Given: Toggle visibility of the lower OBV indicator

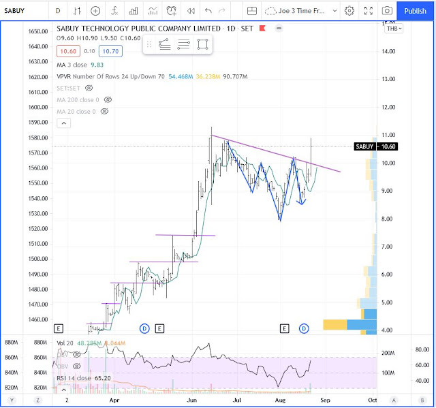Looking at the screenshot, I should click(76, 366).
